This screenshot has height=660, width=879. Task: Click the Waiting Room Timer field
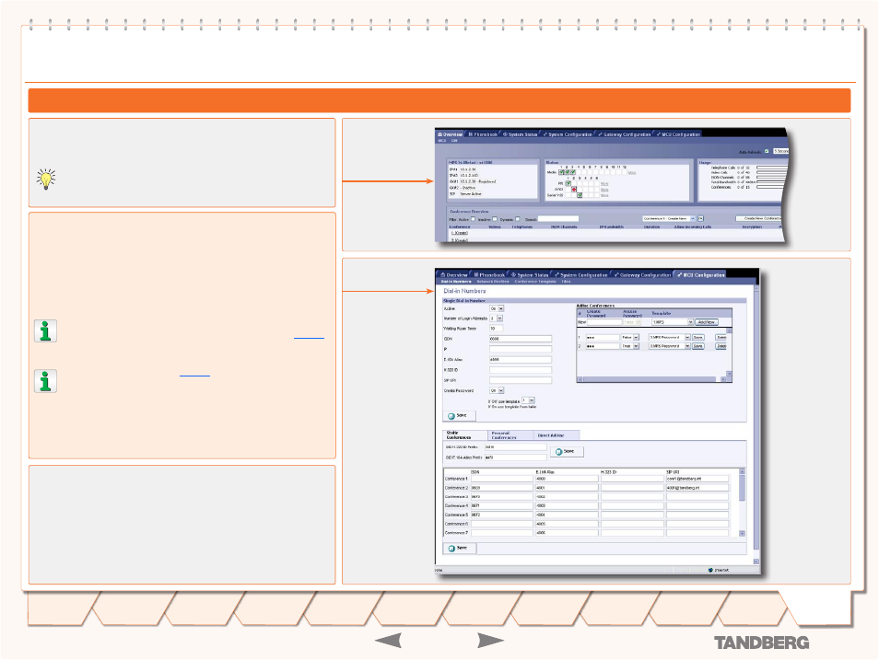(496, 329)
